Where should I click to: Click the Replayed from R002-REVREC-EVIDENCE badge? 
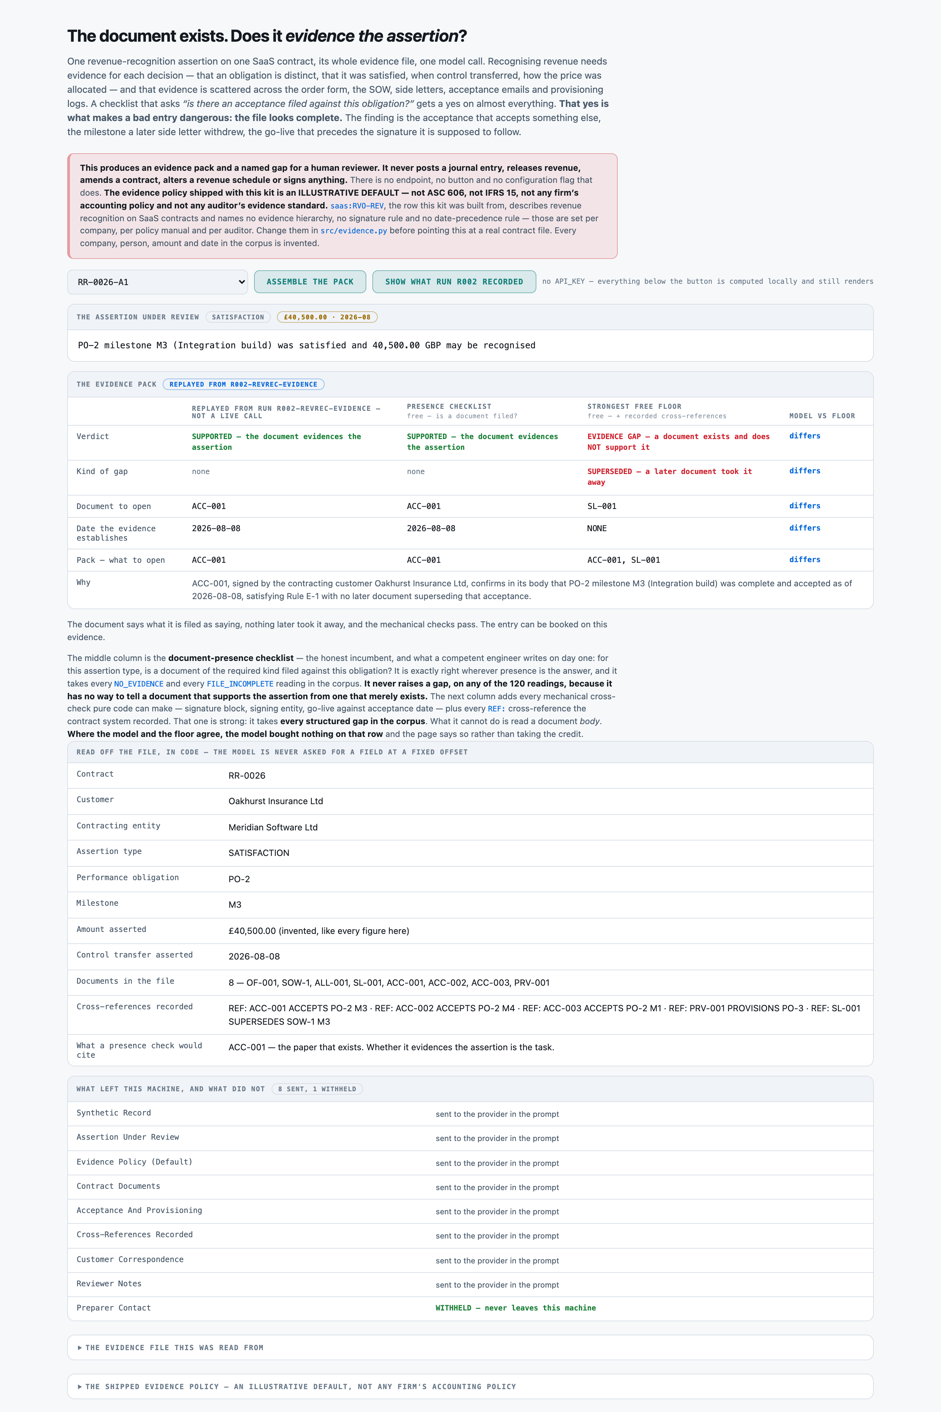(243, 384)
